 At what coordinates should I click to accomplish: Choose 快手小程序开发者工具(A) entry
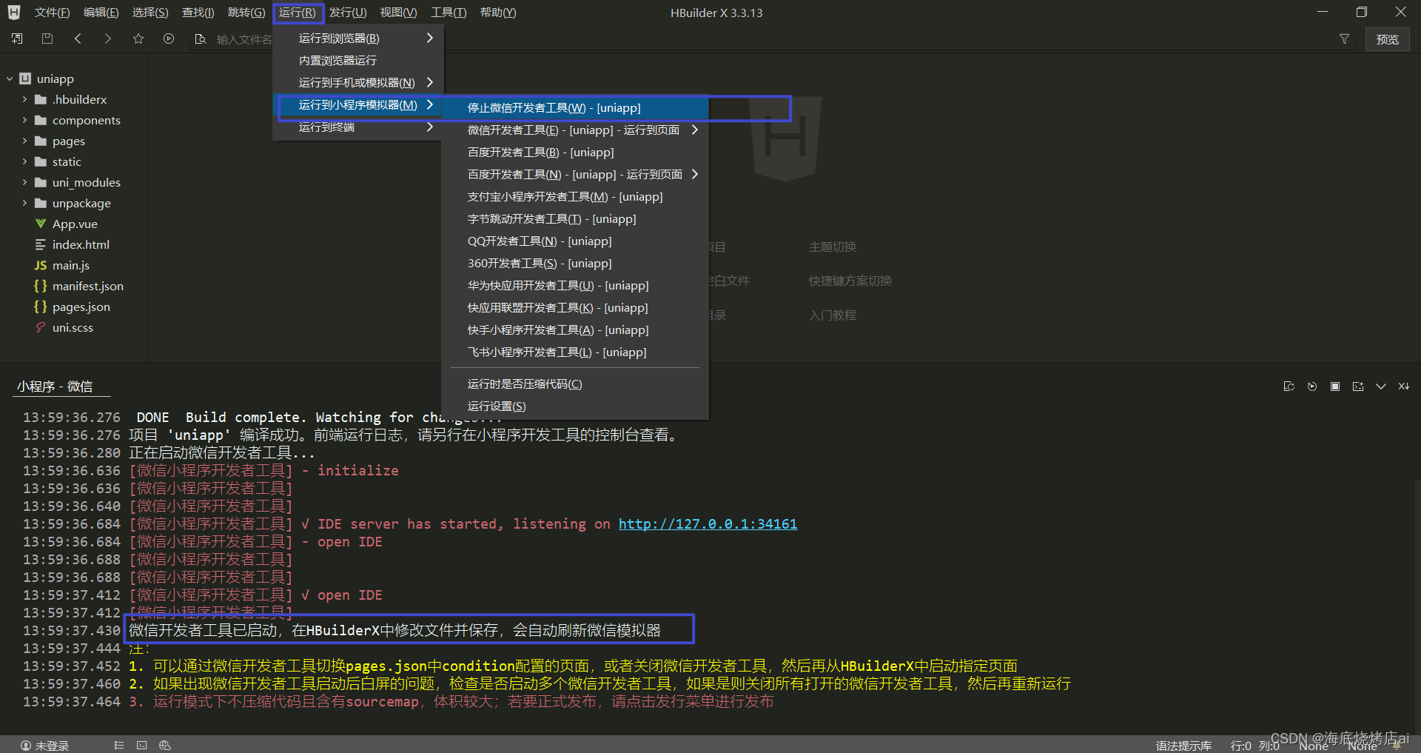[575, 330]
